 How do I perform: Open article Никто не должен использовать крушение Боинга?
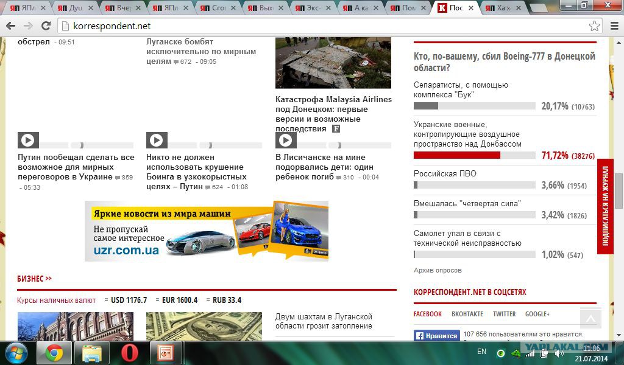[196, 172]
